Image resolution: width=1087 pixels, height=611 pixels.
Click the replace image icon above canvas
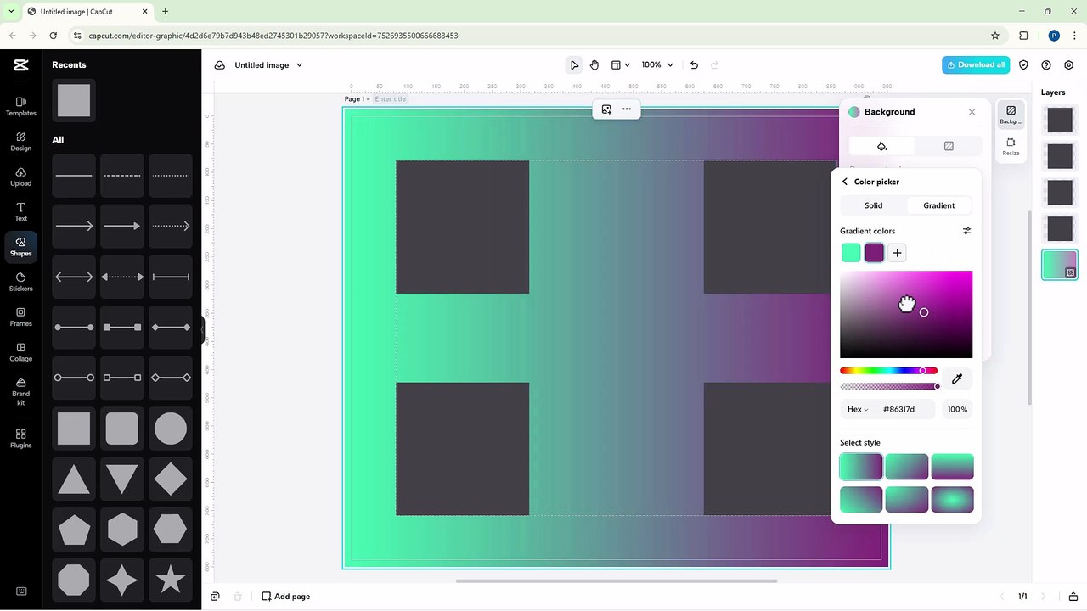[606, 109]
